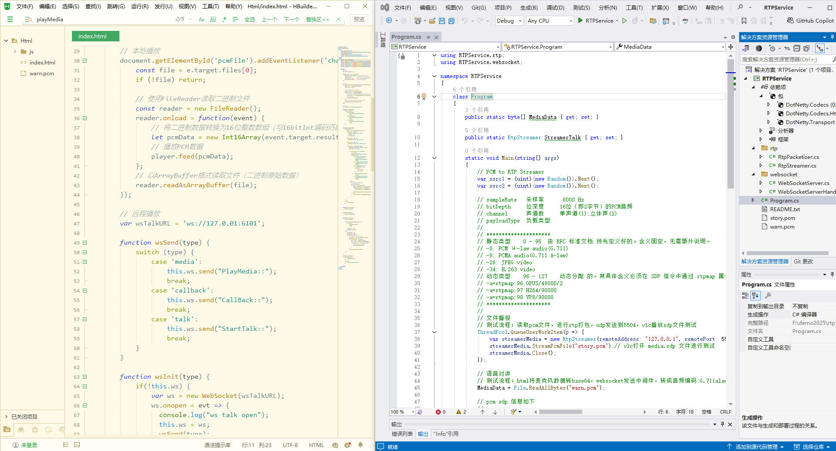Click the HBuilder hamburger sidebar icon
The height and width of the screenshot is (451, 836).
(10, 19)
